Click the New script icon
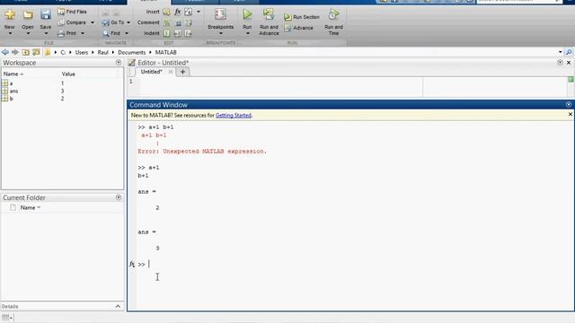Image resolution: width=575 pixels, height=323 pixels. pyautogui.click(x=10, y=15)
